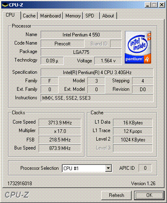
Task: Click the processor Name field
Action: (x=81, y=35)
